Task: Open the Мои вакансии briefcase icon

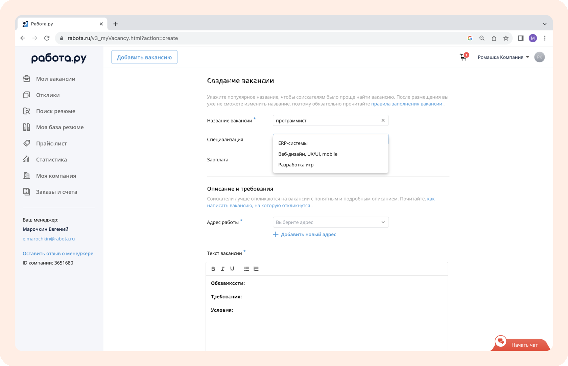Action: 27,79
